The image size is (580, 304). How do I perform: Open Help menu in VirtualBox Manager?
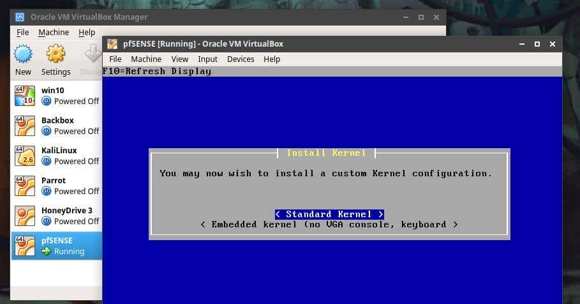coord(87,32)
